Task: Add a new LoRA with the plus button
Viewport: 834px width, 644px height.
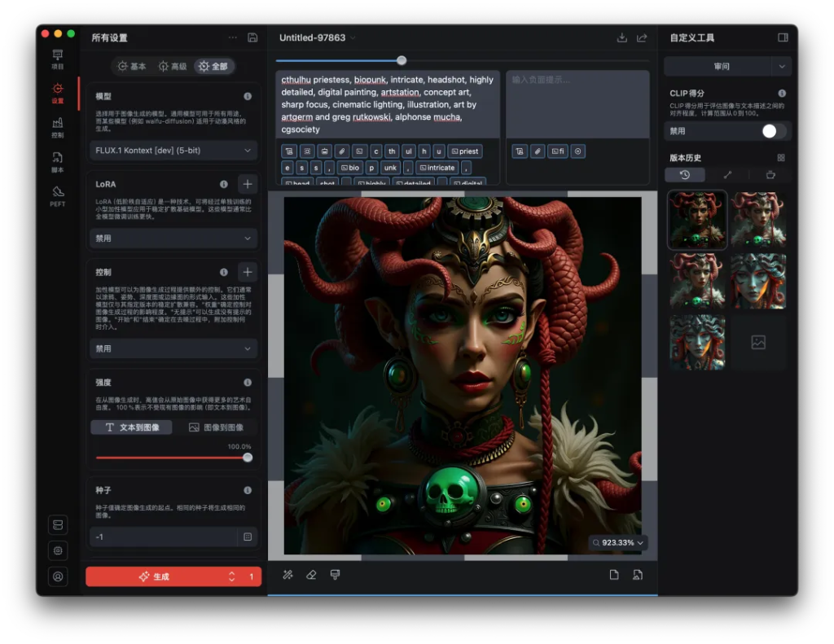Action: click(x=248, y=184)
